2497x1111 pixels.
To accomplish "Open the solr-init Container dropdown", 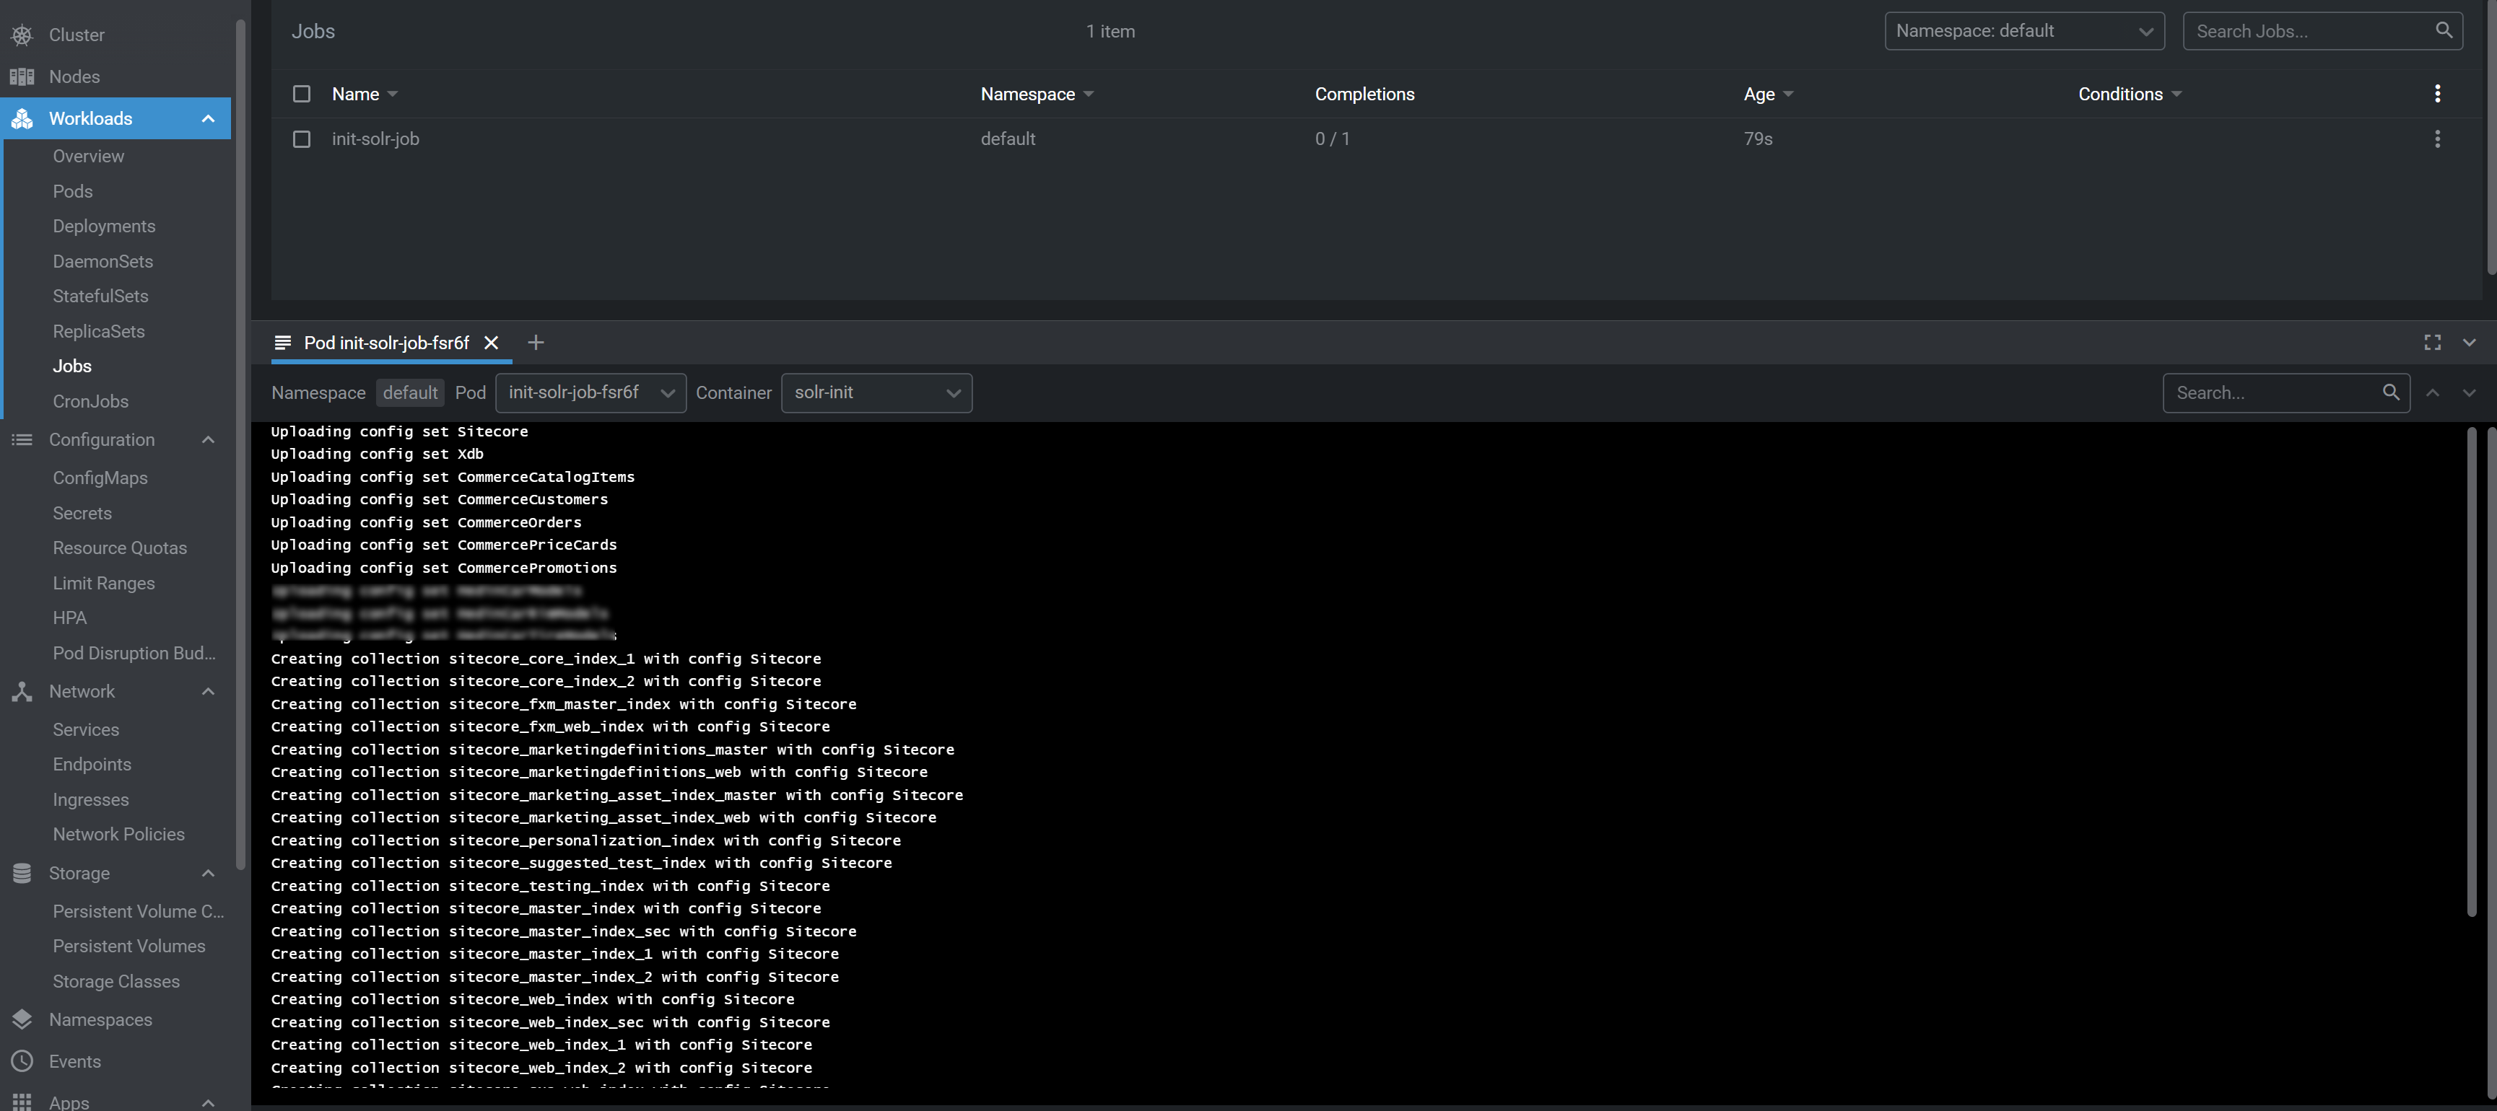I will point(876,393).
